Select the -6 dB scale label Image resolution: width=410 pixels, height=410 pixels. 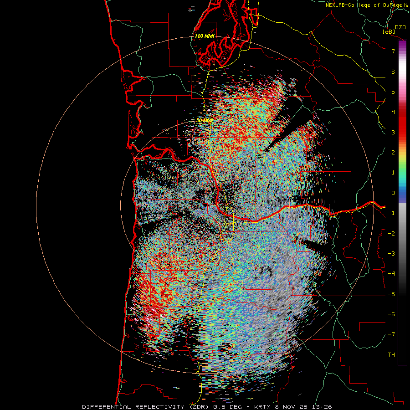point(391,314)
